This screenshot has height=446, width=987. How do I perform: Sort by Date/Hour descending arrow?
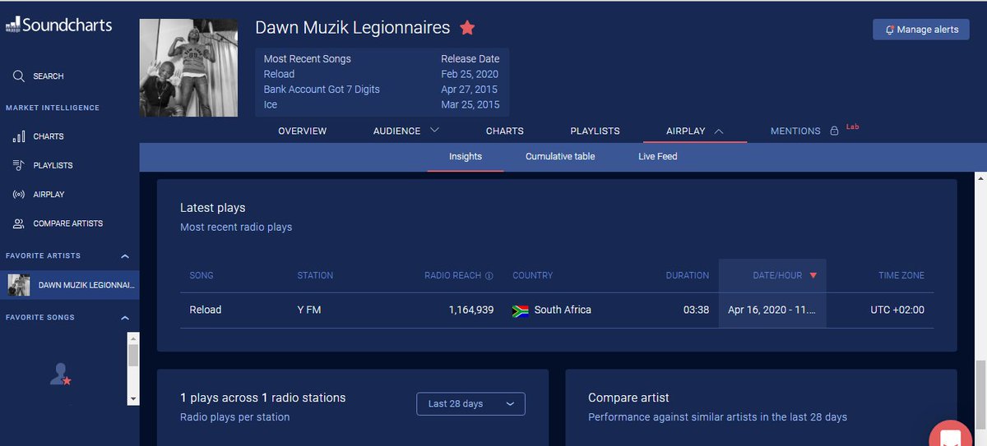coord(813,276)
